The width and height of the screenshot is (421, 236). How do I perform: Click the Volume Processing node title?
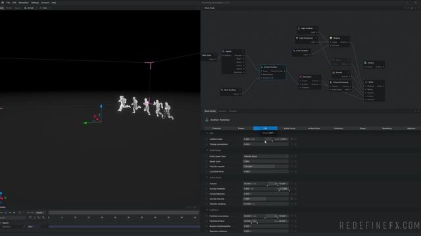point(341,82)
